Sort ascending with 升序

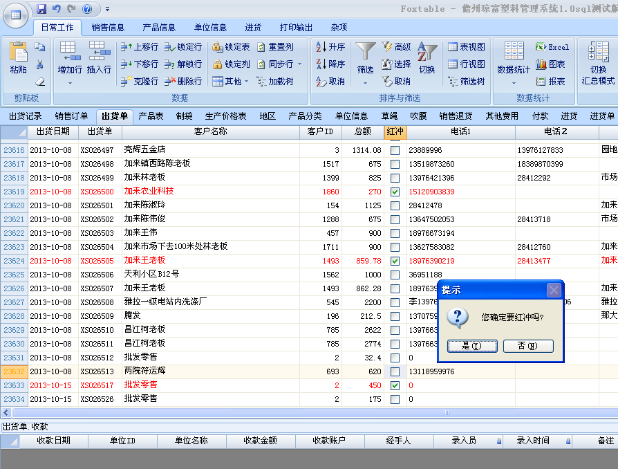click(x=330, y=47)
